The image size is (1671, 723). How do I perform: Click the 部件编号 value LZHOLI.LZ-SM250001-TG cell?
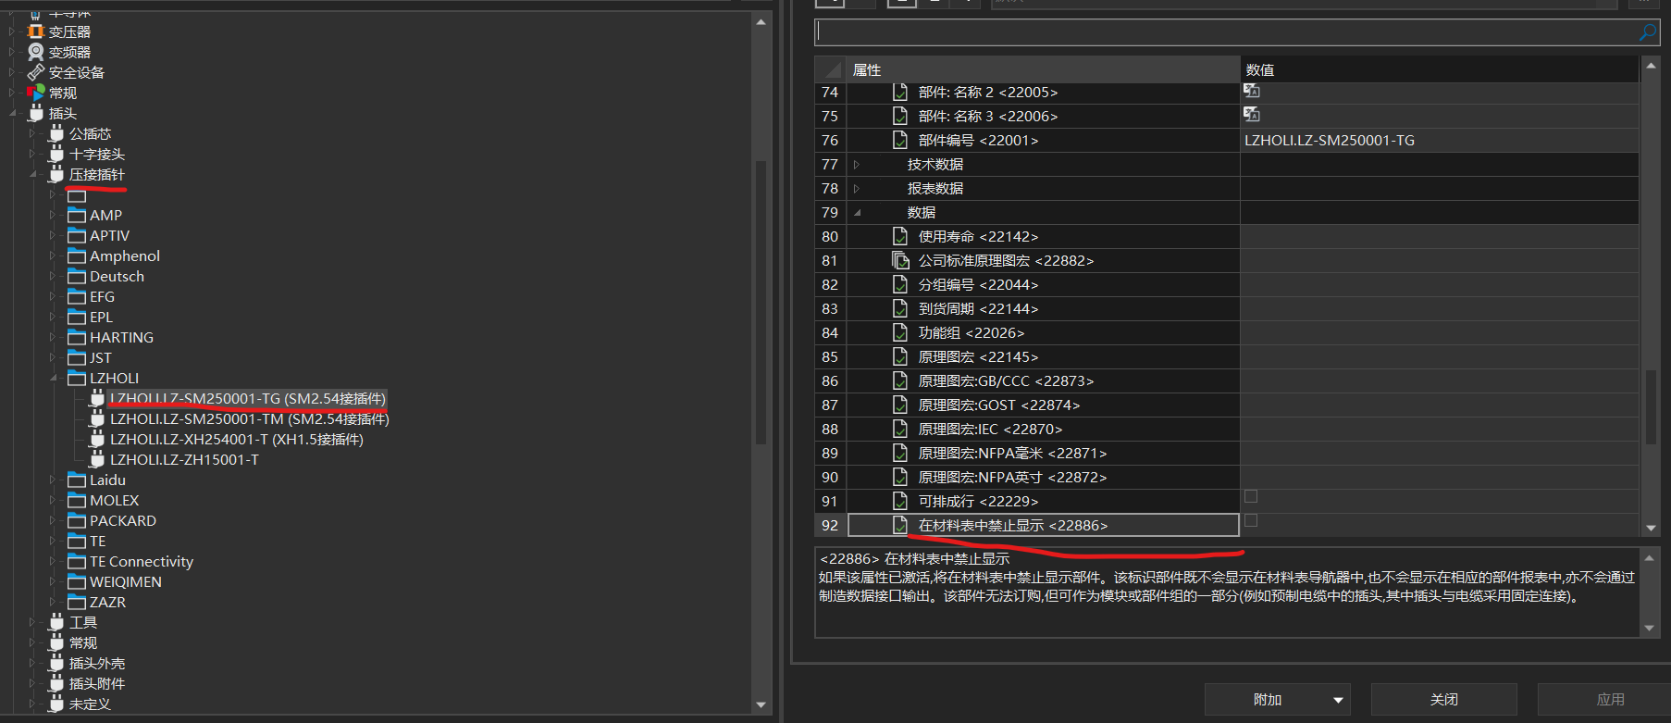pyautogui.click(x=1440, y=140)
